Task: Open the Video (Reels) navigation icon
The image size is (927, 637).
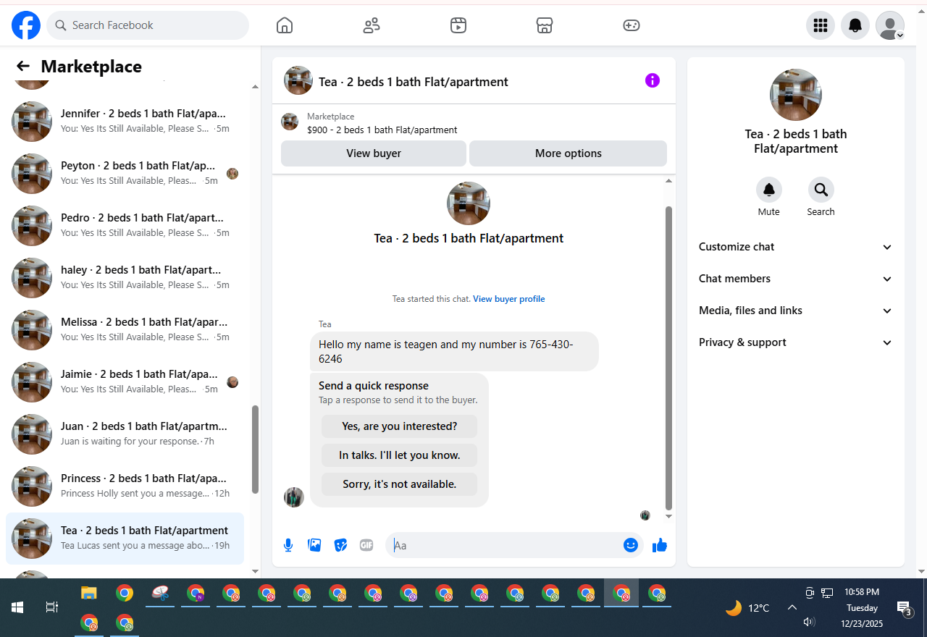Action: [x=458, y=25]
